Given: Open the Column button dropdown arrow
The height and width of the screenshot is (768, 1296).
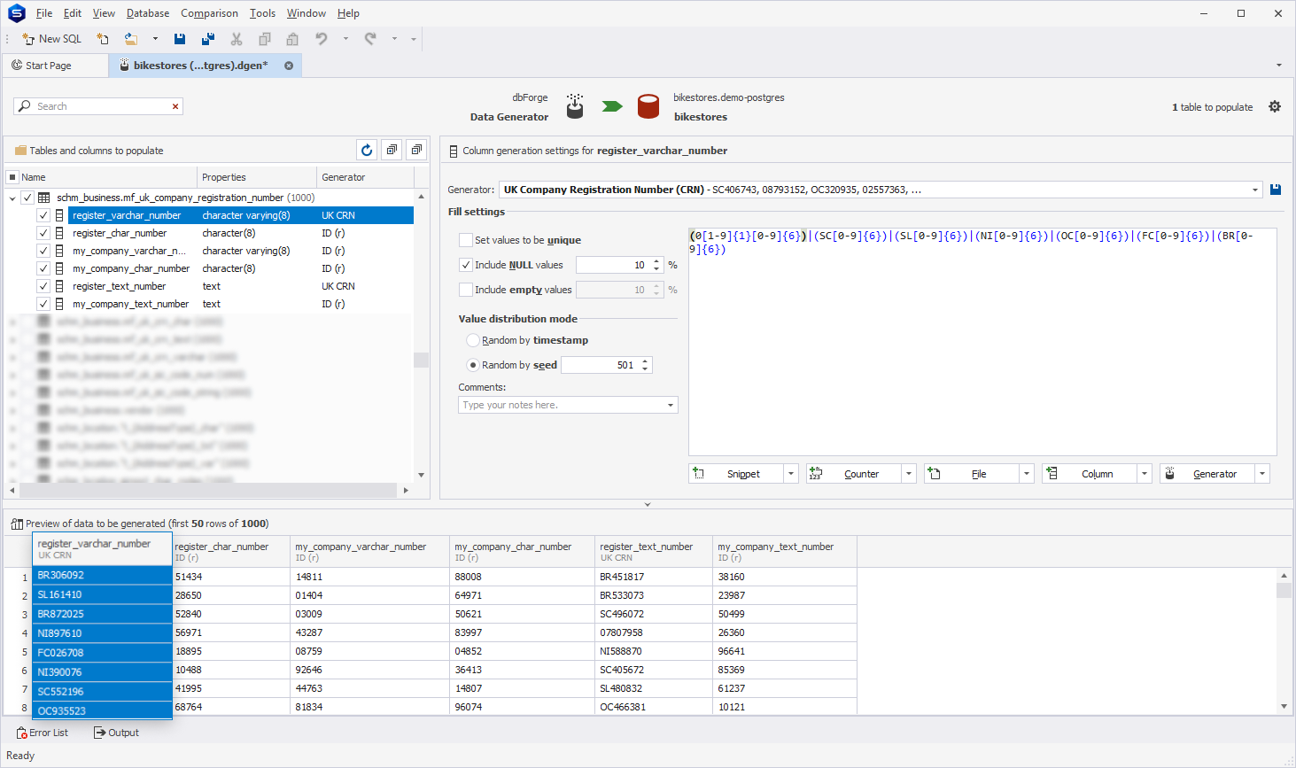Looking at the screenshot, I should tap(1145, 474).
